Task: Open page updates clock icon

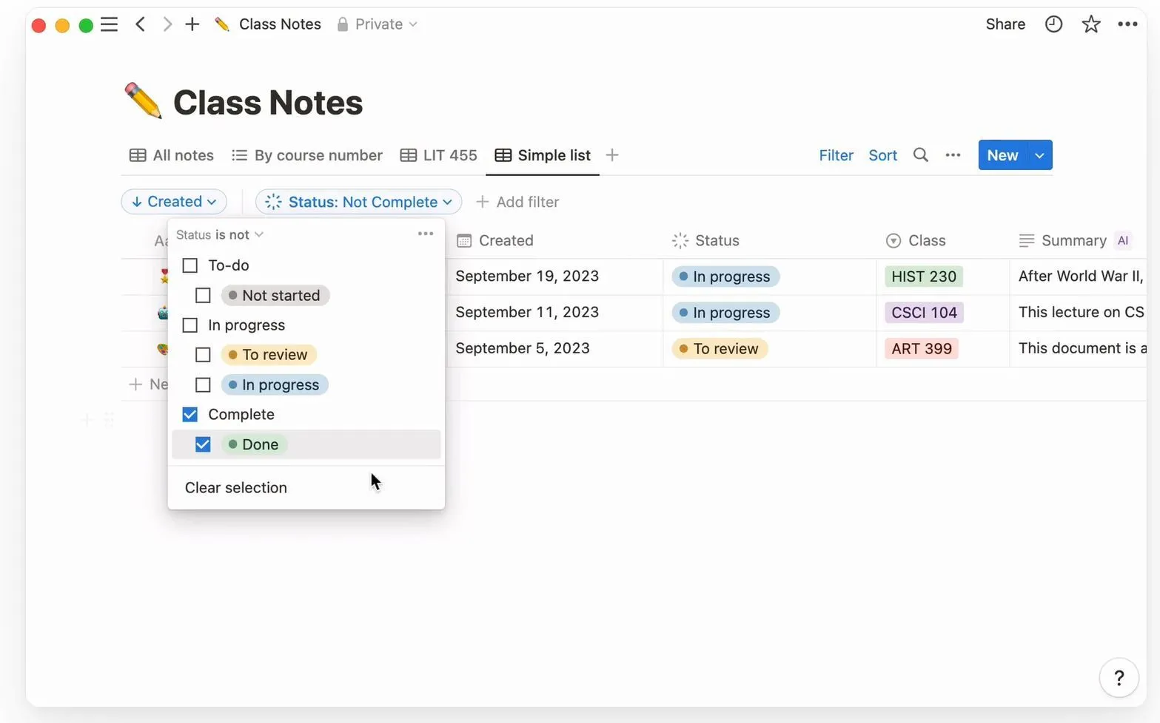Action: [x=1053, y=24]
